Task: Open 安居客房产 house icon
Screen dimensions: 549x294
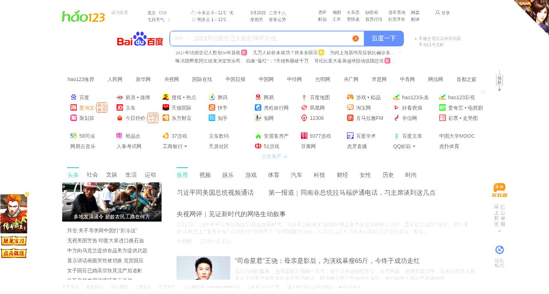Action: [x=258, y=136]
